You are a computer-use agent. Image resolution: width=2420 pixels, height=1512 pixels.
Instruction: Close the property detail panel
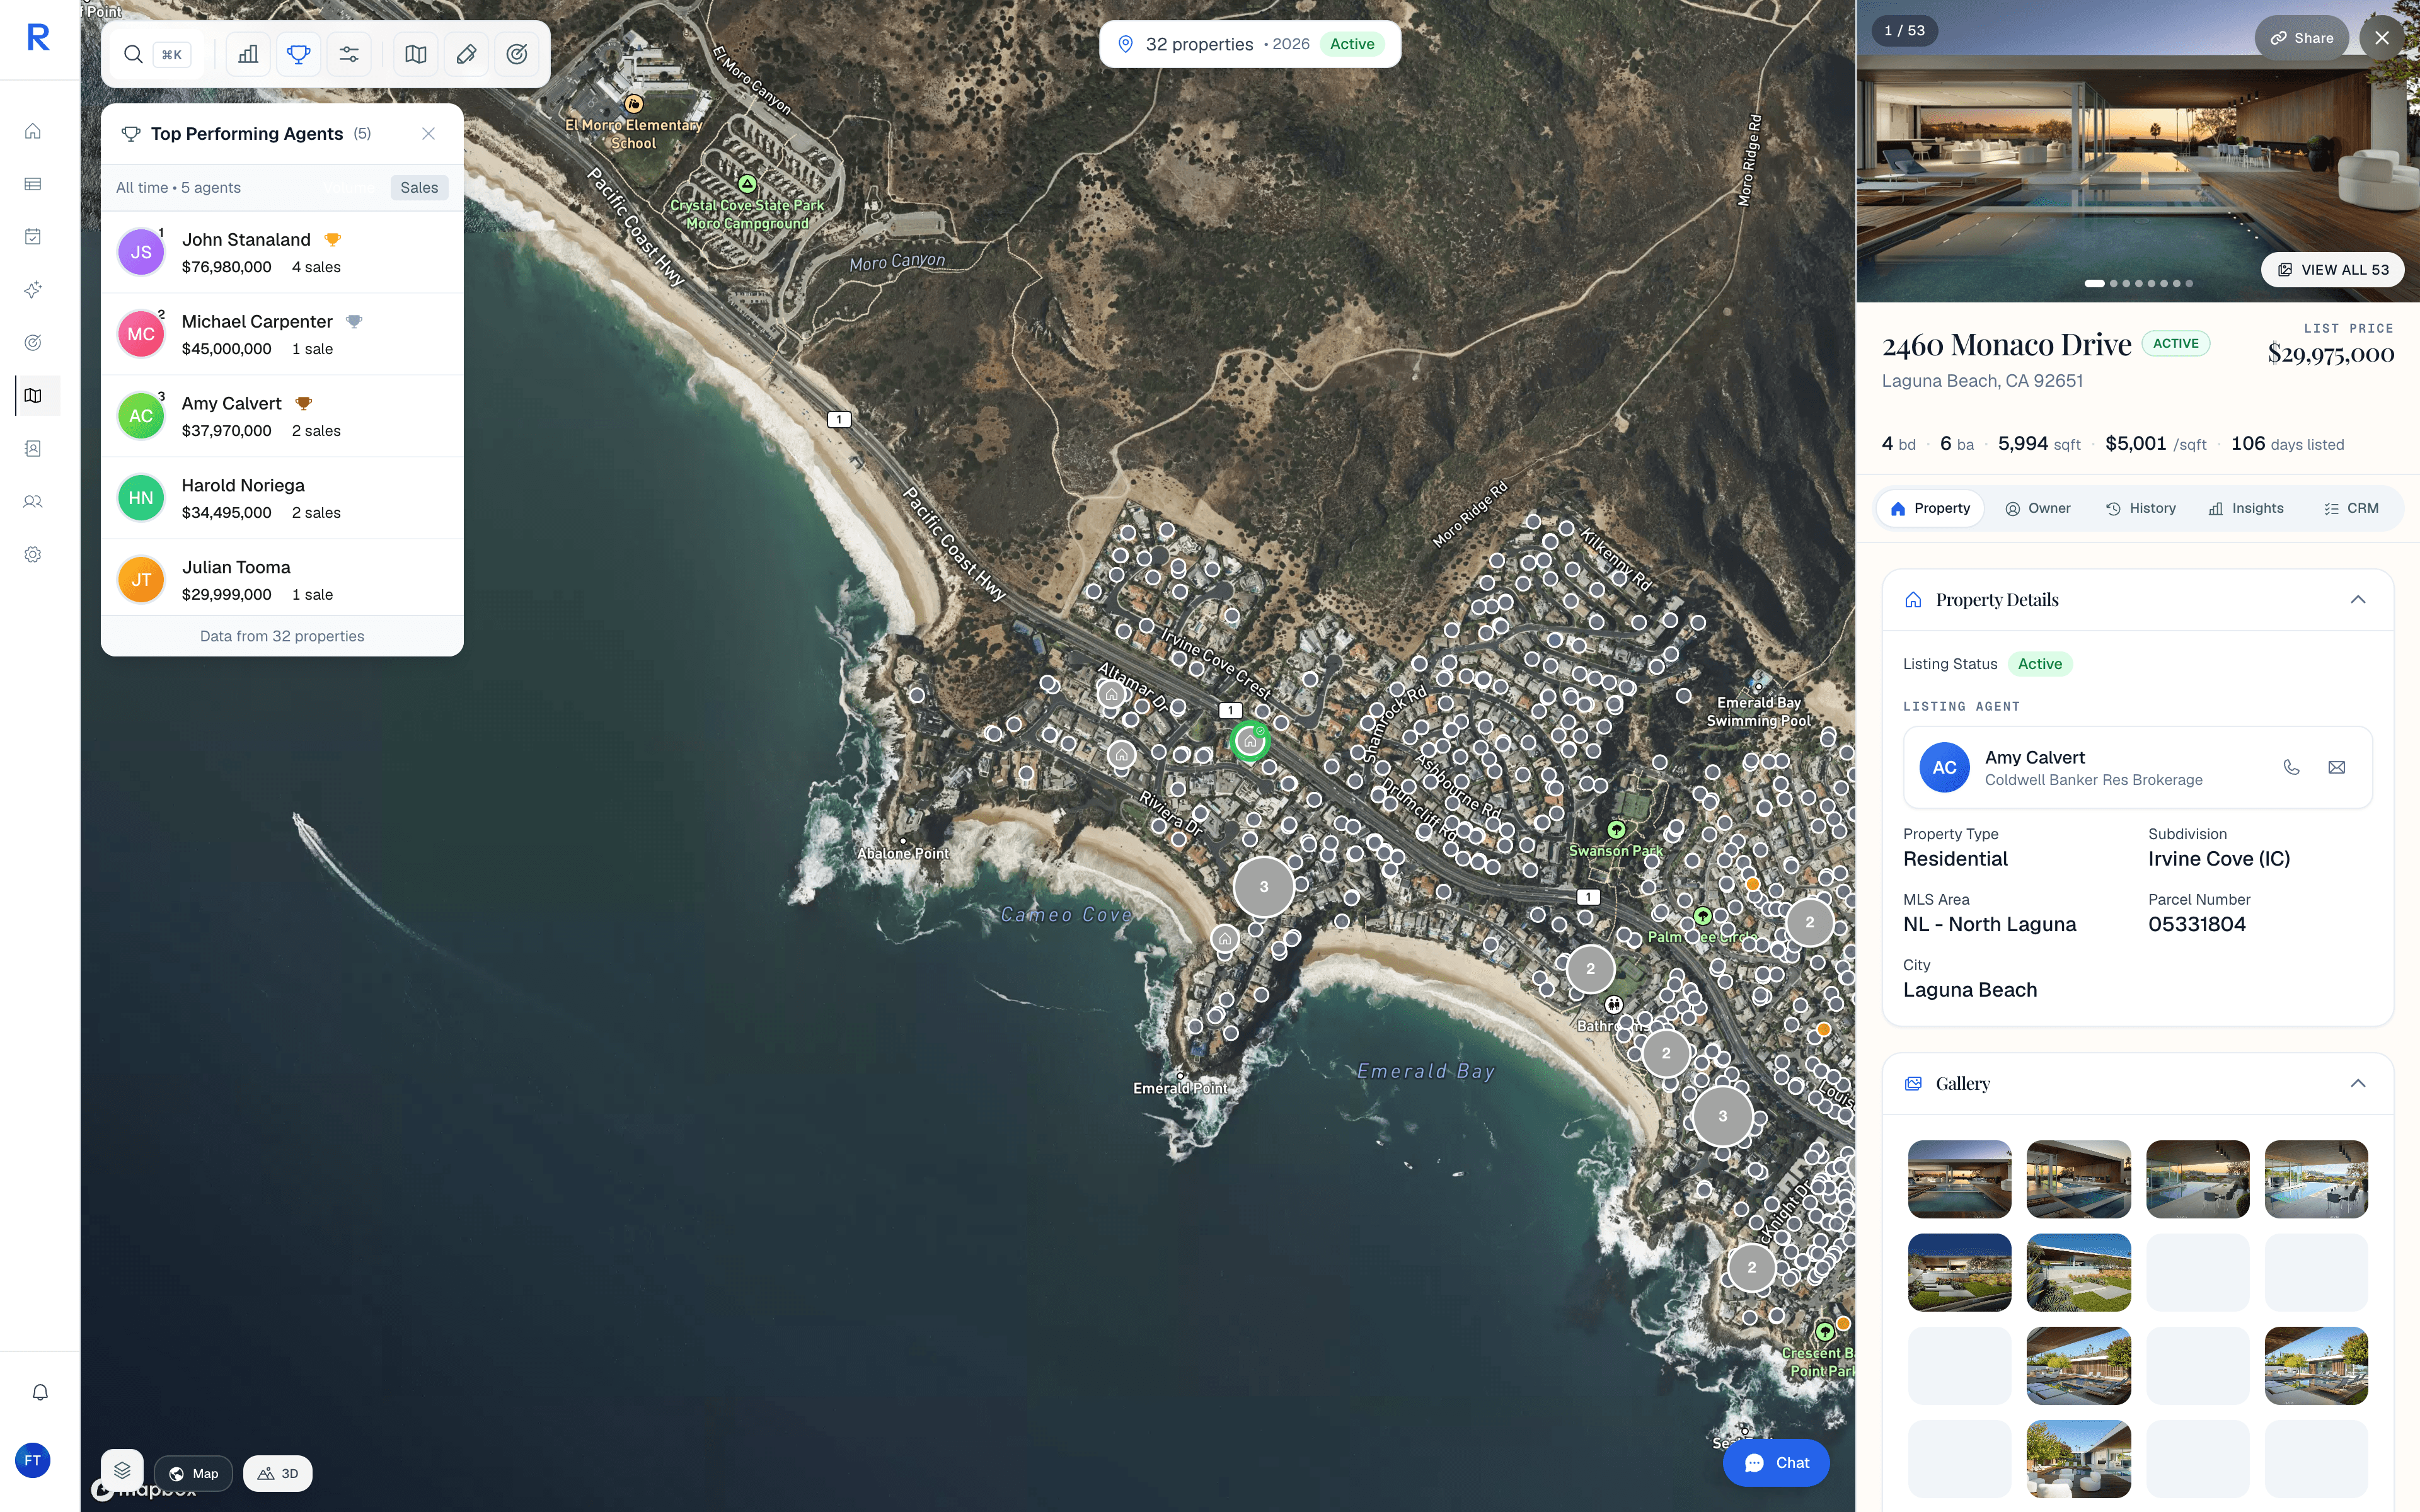click(x=2382, y=38)
